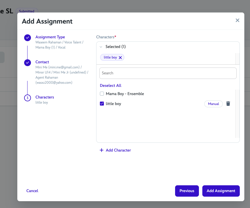
Task: Select the step 3 circle indicator
Action: point(27,98)
